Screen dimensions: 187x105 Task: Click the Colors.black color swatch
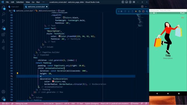64,17
